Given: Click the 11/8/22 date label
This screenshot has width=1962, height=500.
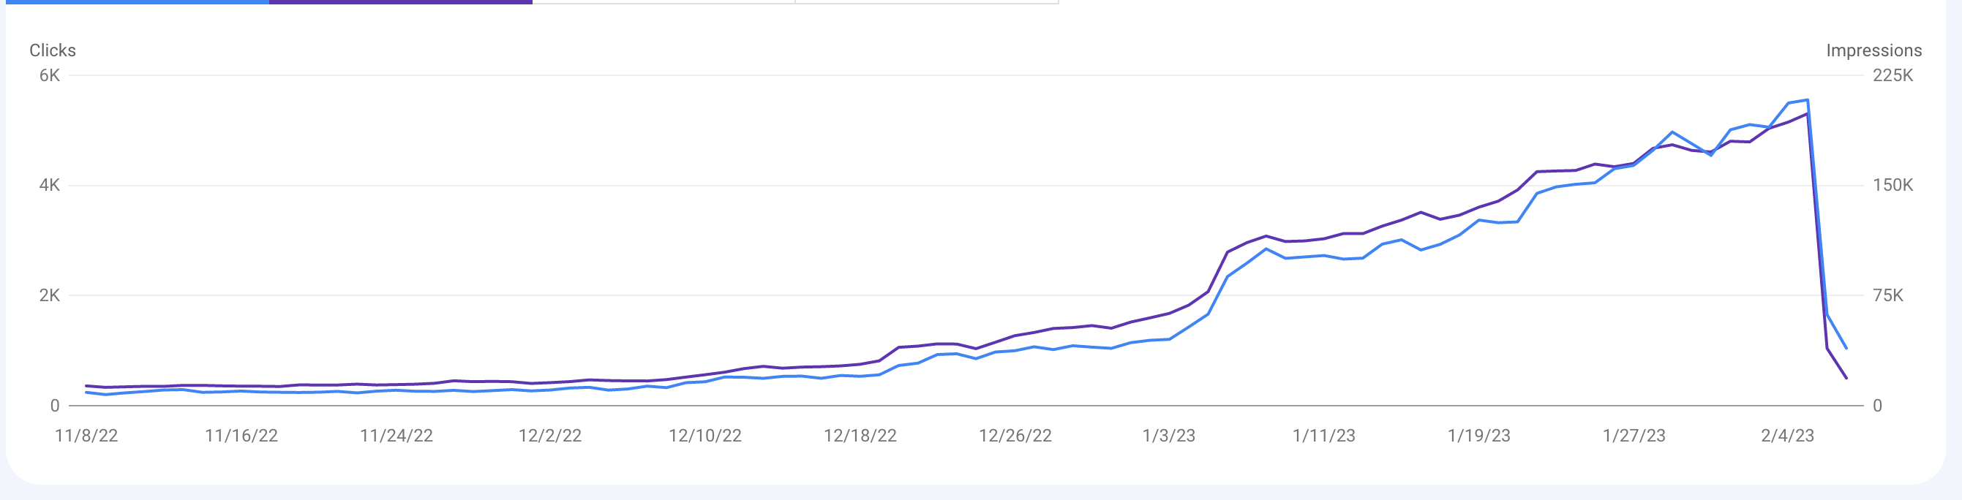Looking at the screenshot, I should (x=86, y=436).
